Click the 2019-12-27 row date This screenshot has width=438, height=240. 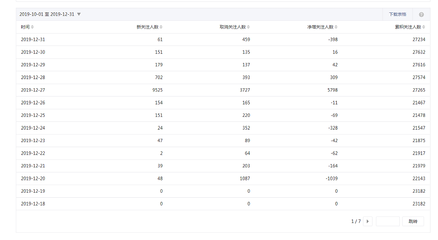[x=33, y=90]
